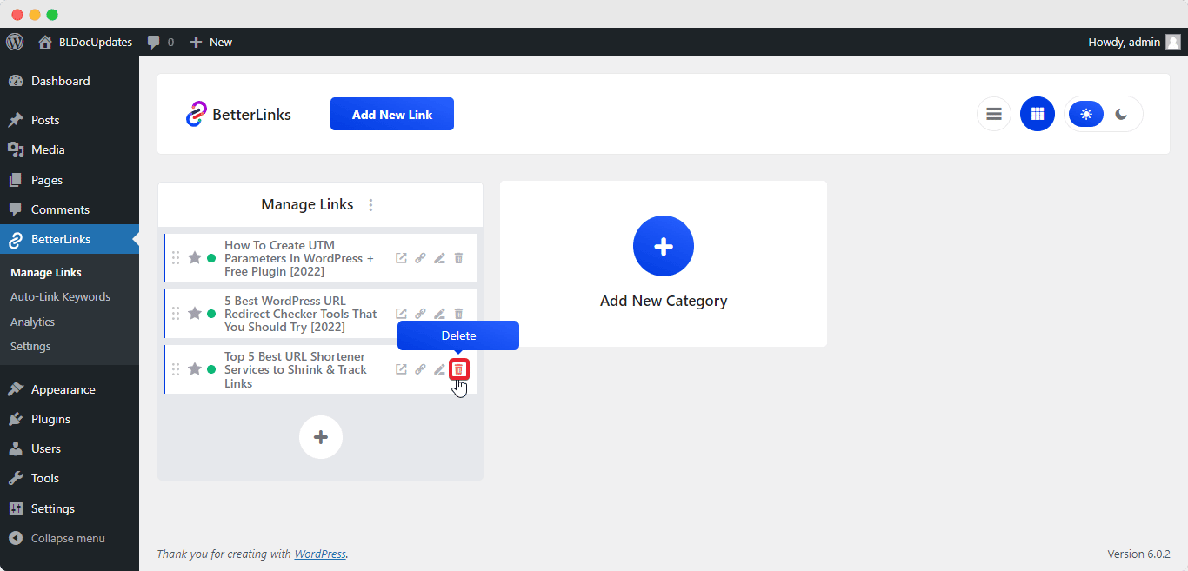
Task: Enable dark mode with the moon toggle
Action: pos(1120,113)
